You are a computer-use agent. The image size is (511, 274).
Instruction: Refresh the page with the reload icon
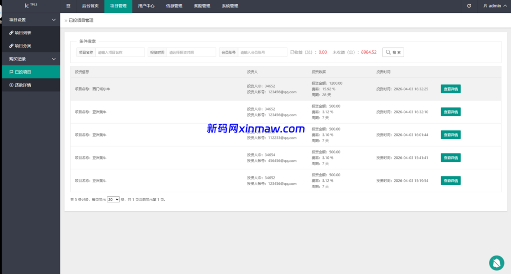coord(469,6)
